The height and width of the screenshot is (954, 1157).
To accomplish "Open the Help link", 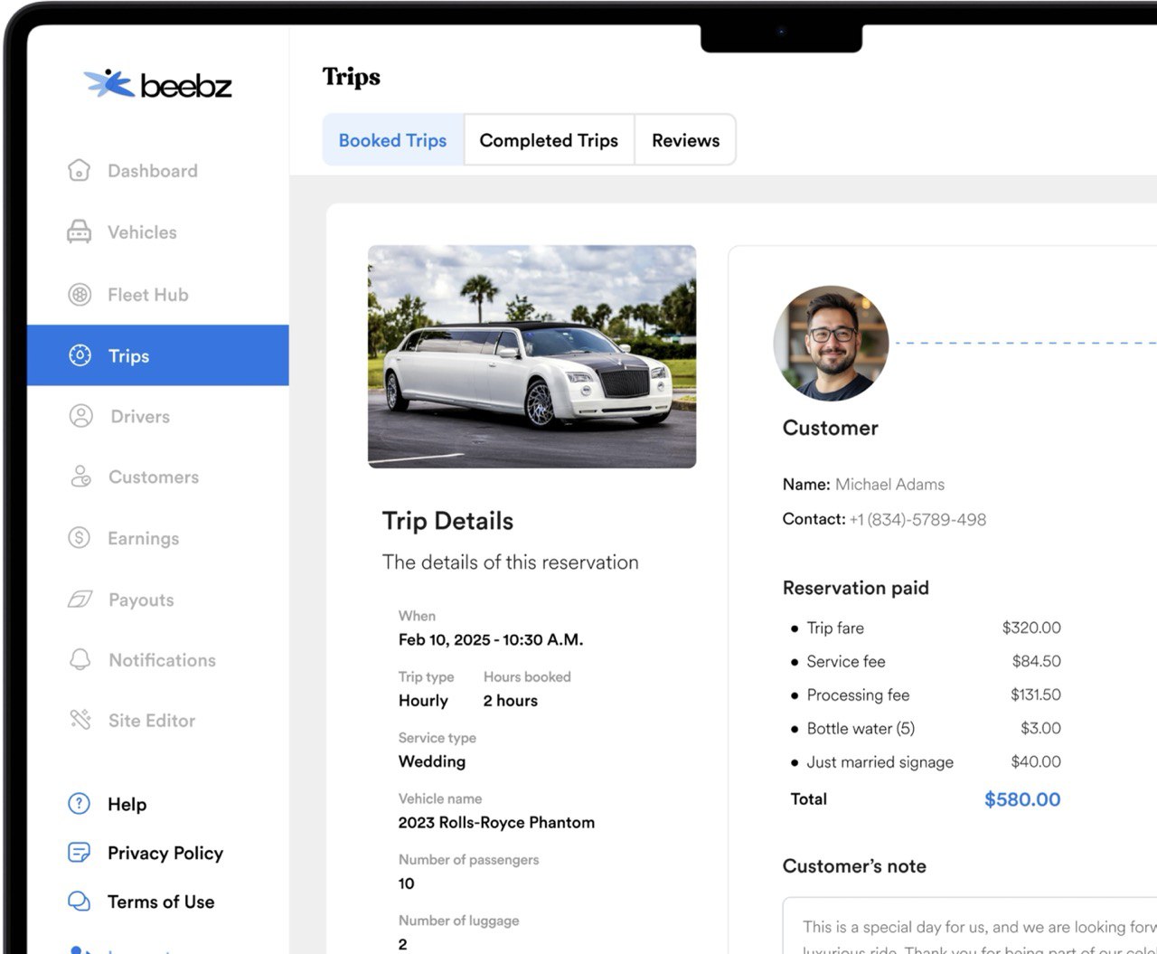I will (x=127, y=804).
